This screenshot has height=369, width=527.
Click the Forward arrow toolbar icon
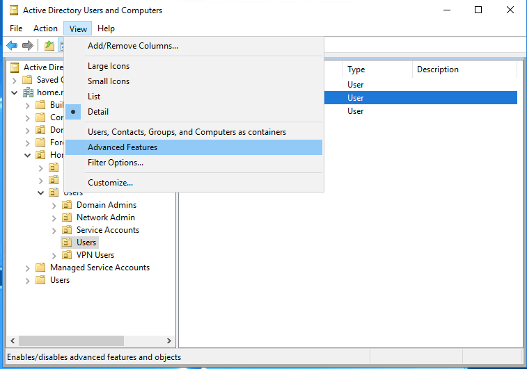(x=28, y=46)
